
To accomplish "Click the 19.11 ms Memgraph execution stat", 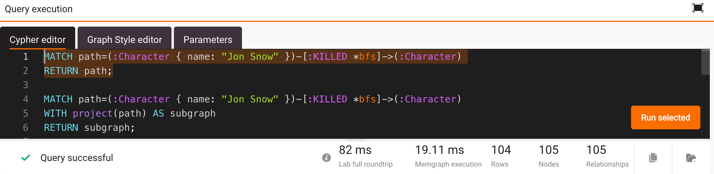I will (x=448, y=156).
